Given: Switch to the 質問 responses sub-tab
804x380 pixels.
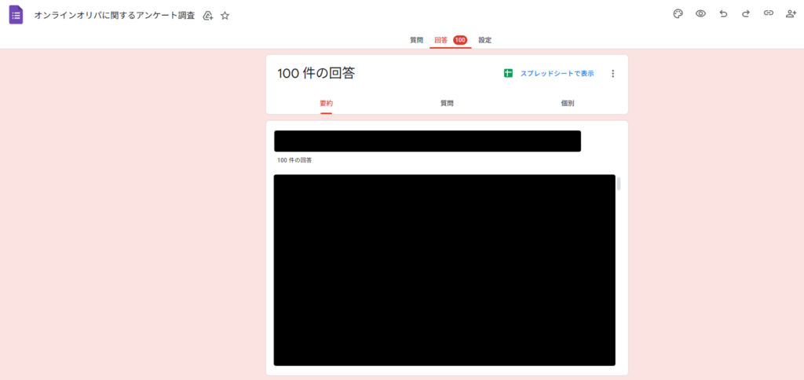Looking at the screenshot, I should click(x=447, y=103).
